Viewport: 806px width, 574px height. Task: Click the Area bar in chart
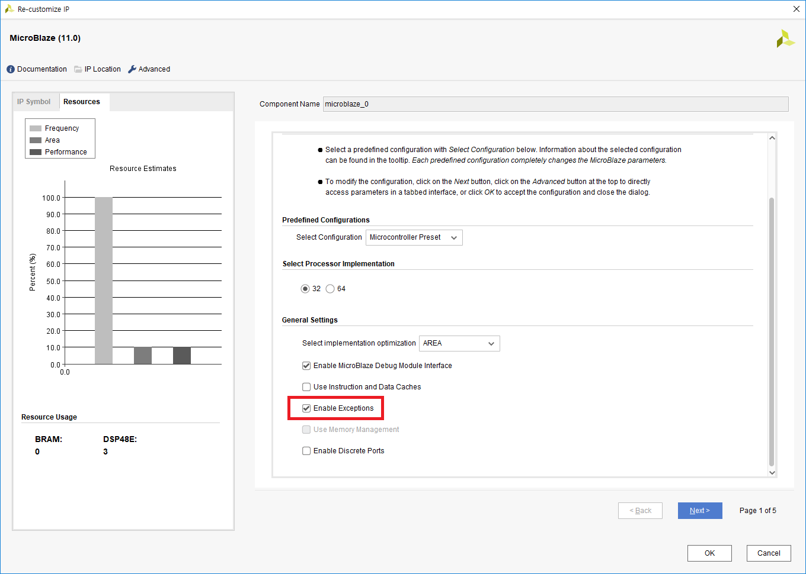pos(143,356)
